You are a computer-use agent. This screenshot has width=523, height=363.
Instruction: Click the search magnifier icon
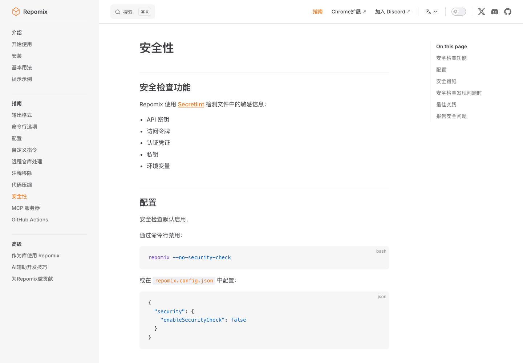[118, 12]
